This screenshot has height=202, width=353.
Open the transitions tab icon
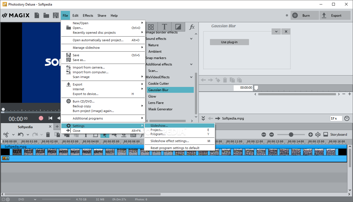tap(178, 27)
